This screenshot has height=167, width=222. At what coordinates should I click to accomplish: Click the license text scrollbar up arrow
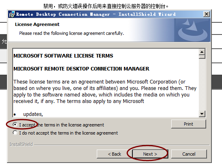(202, 52)
